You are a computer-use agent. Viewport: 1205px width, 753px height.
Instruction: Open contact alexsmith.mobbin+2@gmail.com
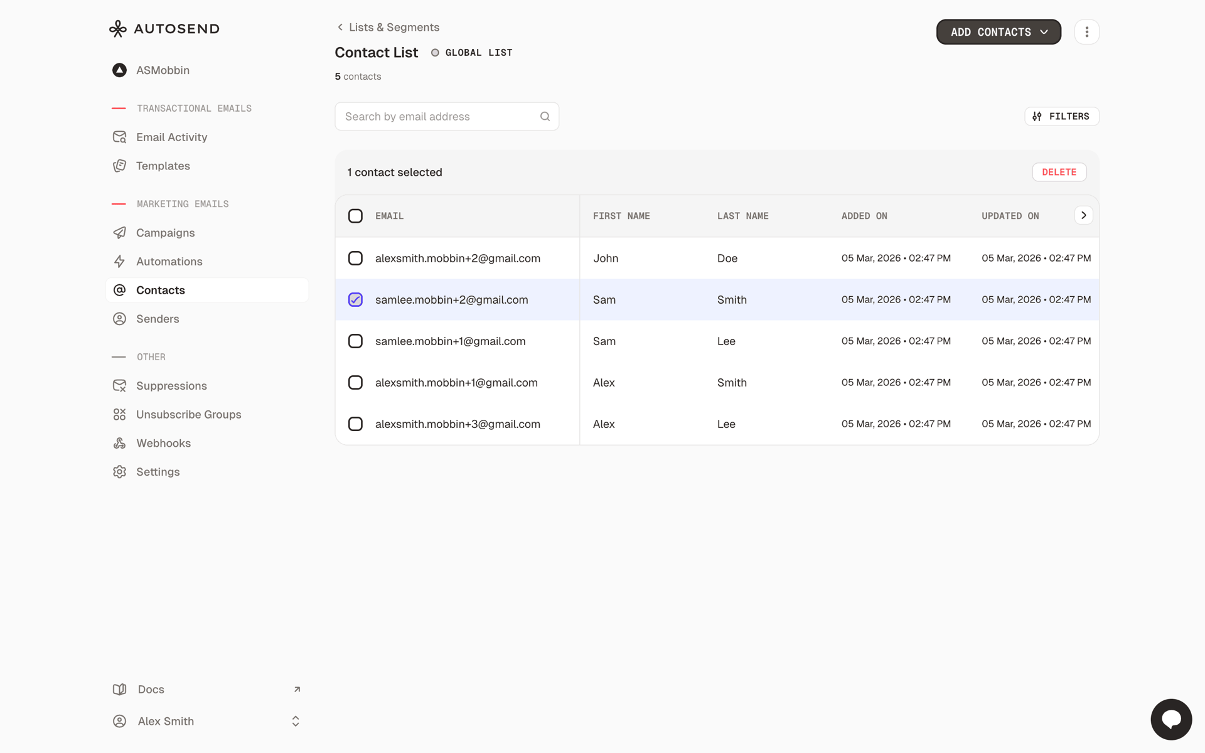[458, 258]
